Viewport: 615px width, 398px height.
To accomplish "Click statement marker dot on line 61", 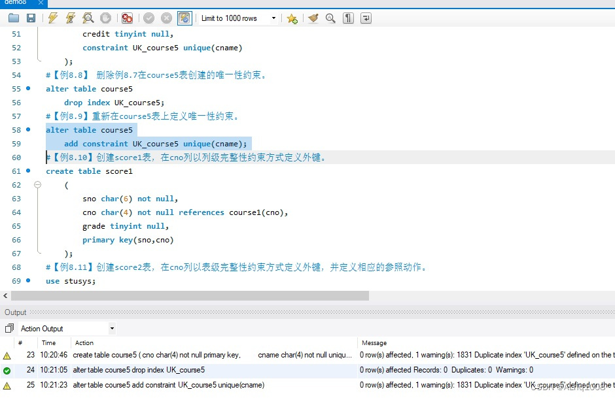I will click(x=28, y=171).
